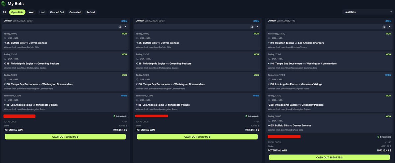The width and height of the screenshot is (395, 163).
Task: Click the count badge 4 on leftmost combo
Action: [120, 27]
